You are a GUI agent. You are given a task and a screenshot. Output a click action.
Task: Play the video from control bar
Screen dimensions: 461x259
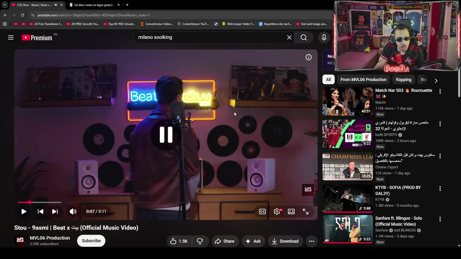click(24, 212)
